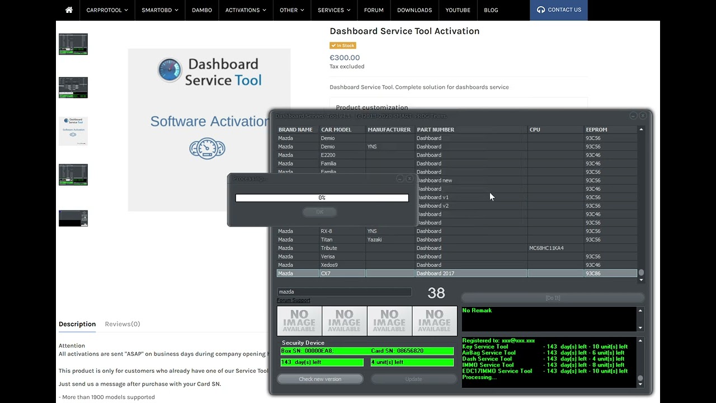The image size is (716, 403).
Task: Go to the site home icon
Action: pos(69,10)
